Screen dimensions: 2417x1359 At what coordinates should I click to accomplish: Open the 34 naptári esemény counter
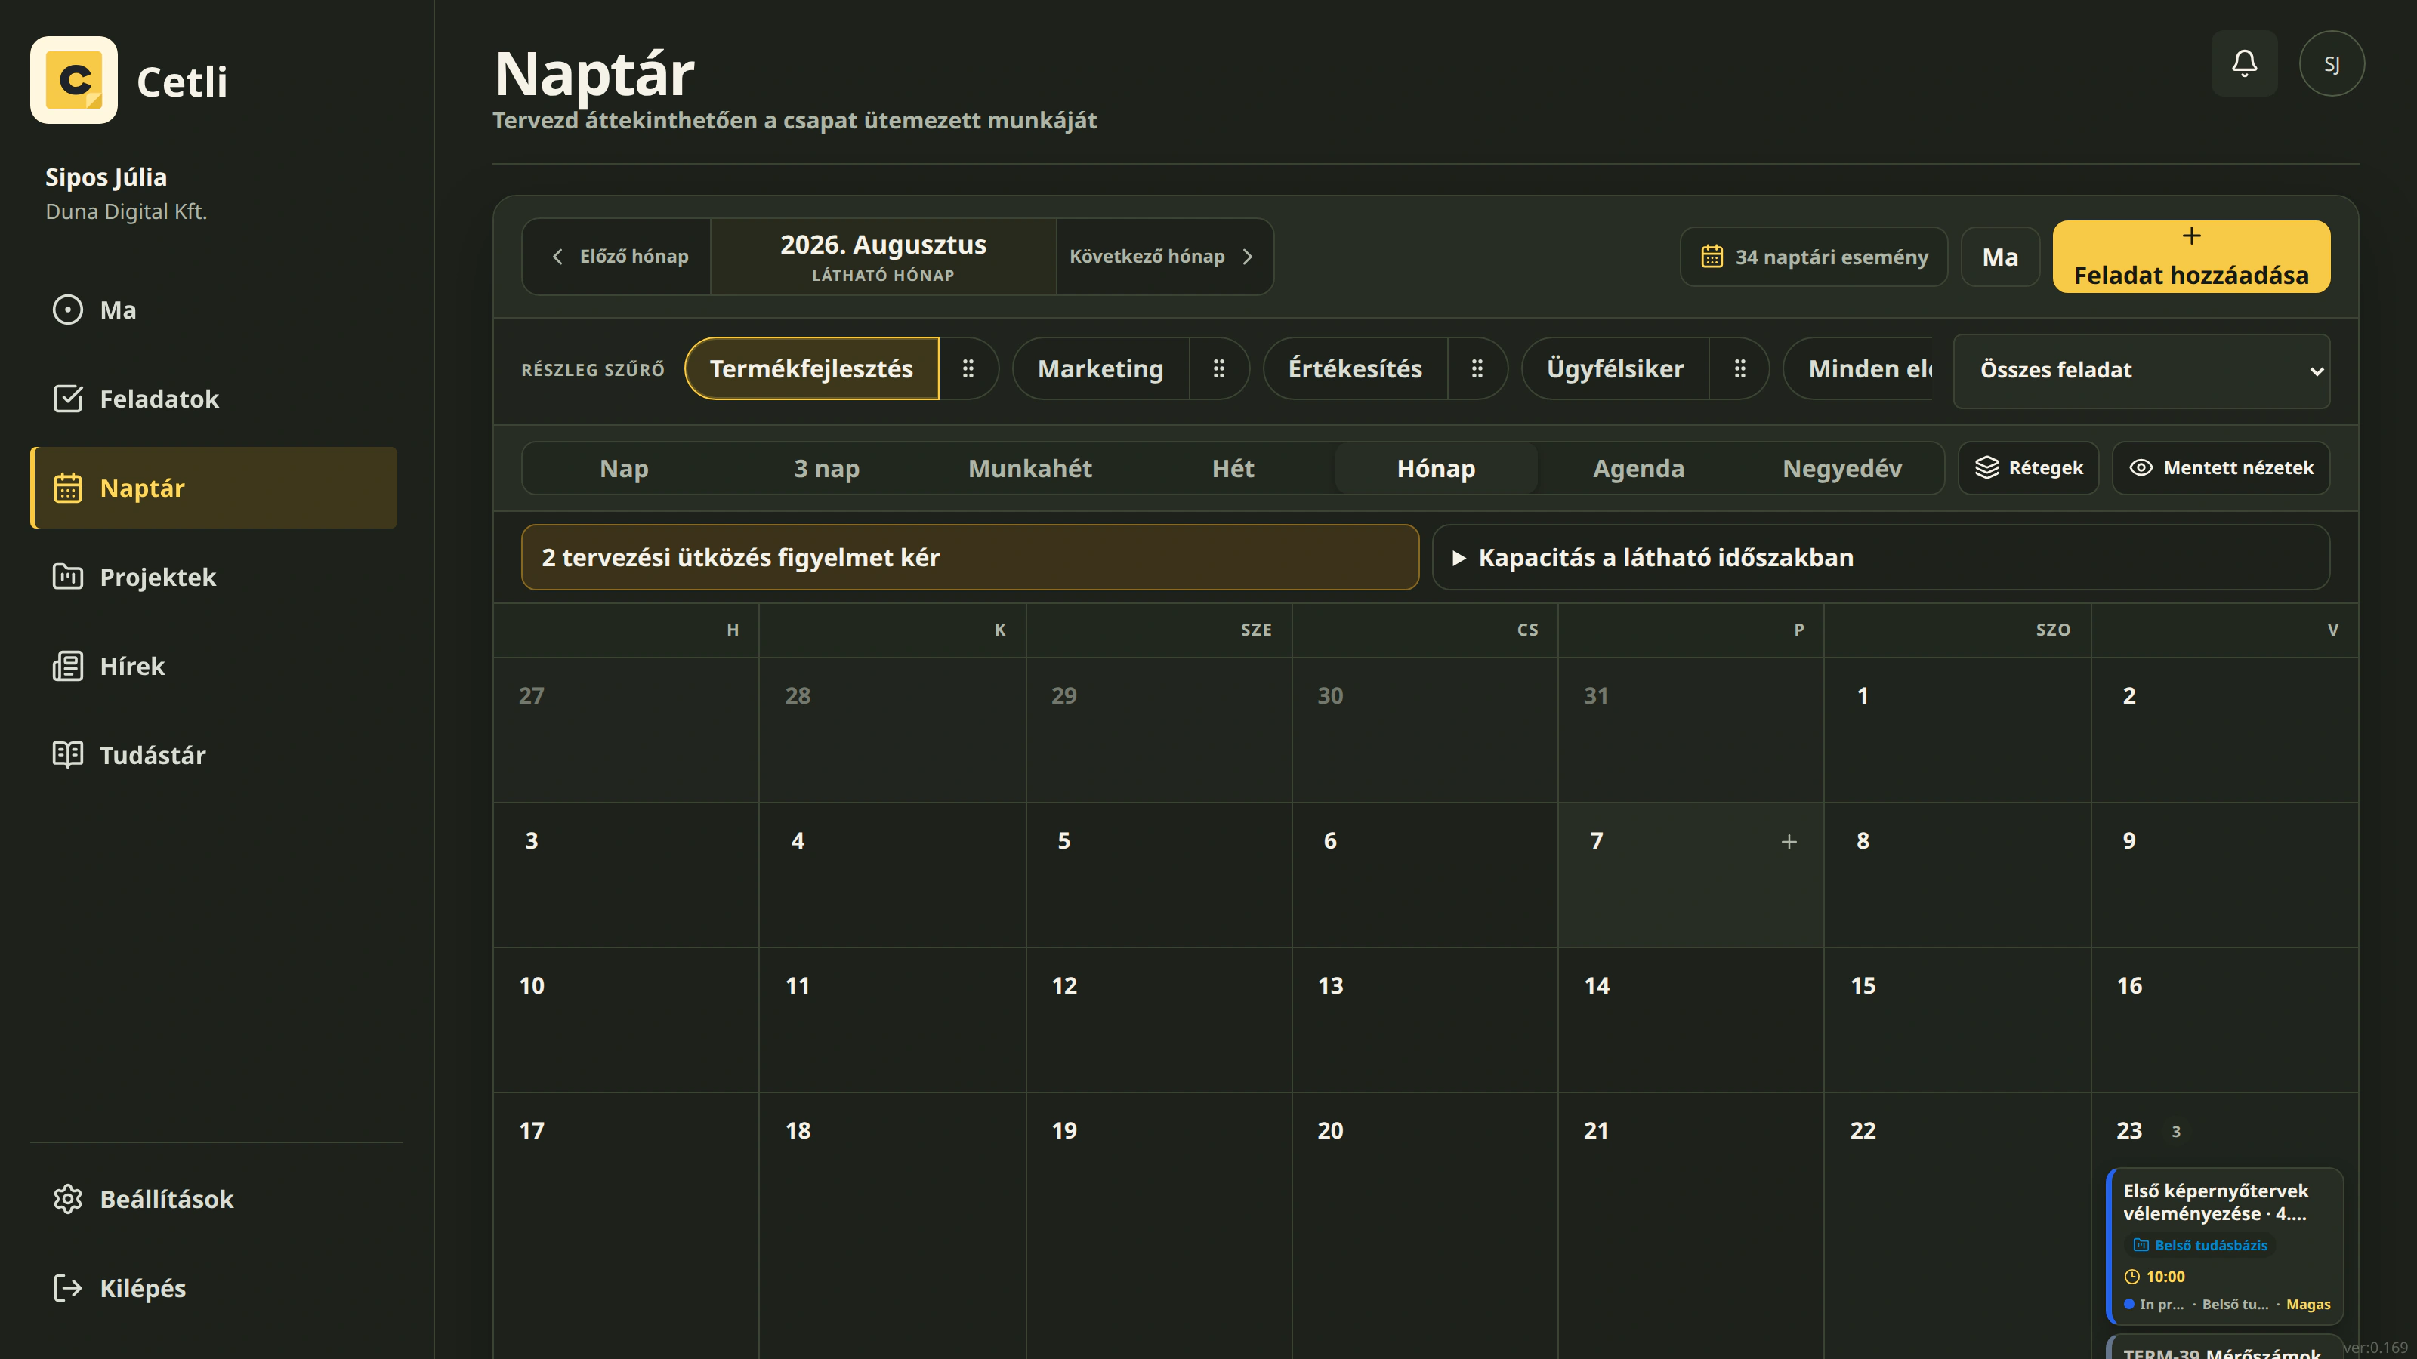pyautogui.click(x=1814, y=257)
